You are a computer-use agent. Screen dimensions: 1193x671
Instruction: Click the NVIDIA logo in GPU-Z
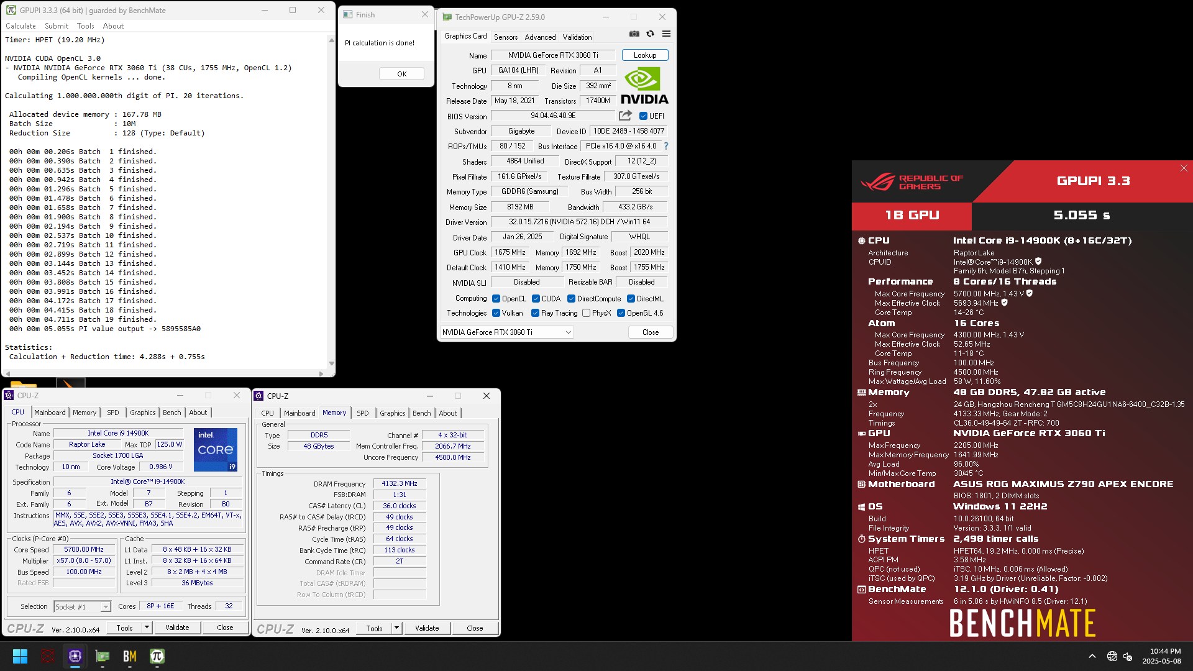(644, 86)
